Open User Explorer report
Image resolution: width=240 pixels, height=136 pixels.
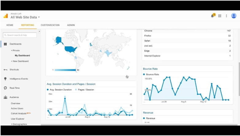[17, 119]
